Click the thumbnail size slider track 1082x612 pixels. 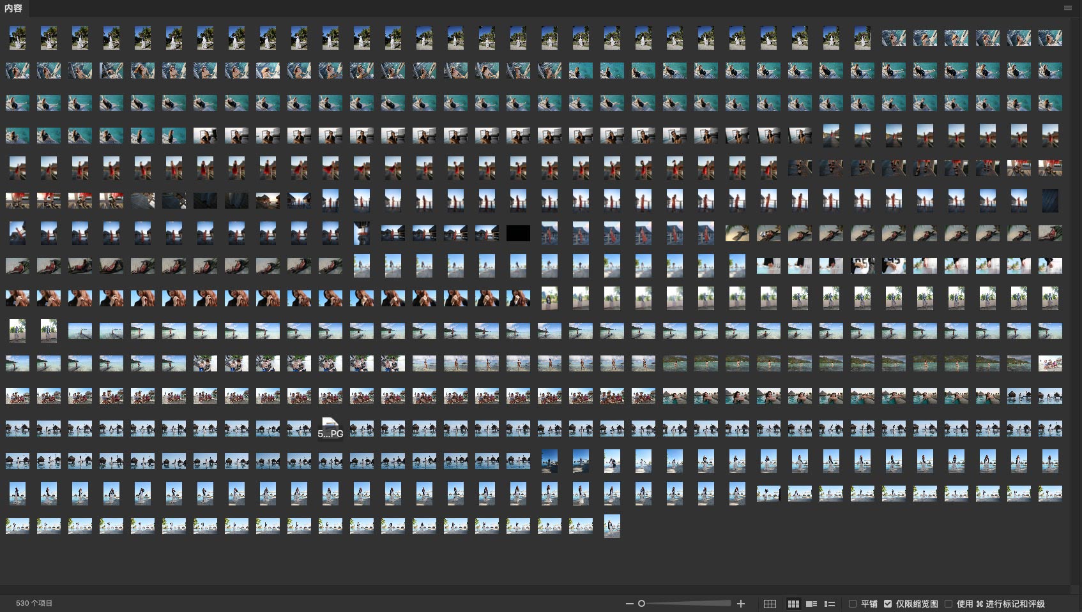click(687, 604)
